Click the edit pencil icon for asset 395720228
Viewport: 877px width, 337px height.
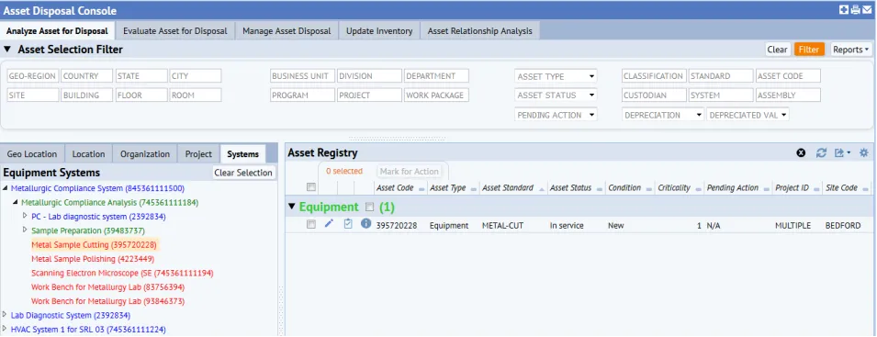click(x=329, y=224)
